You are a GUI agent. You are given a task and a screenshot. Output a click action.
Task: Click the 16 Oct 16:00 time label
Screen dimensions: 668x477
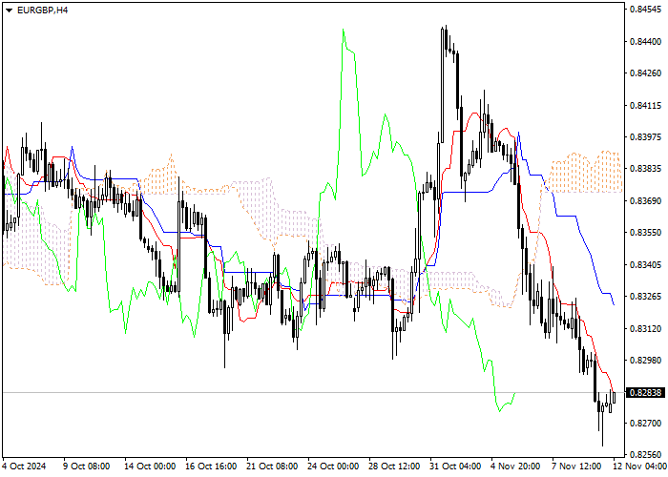click(x=211, y=467)
